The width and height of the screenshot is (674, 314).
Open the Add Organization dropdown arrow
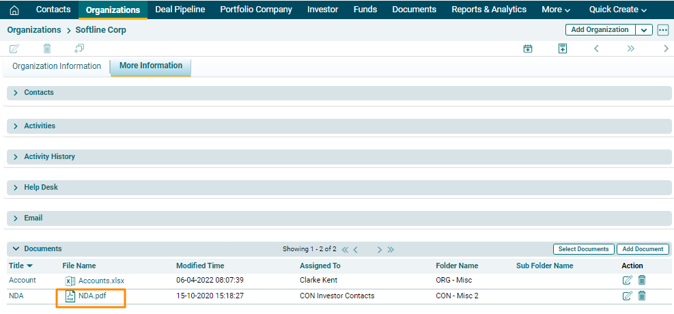click(644, 30)
